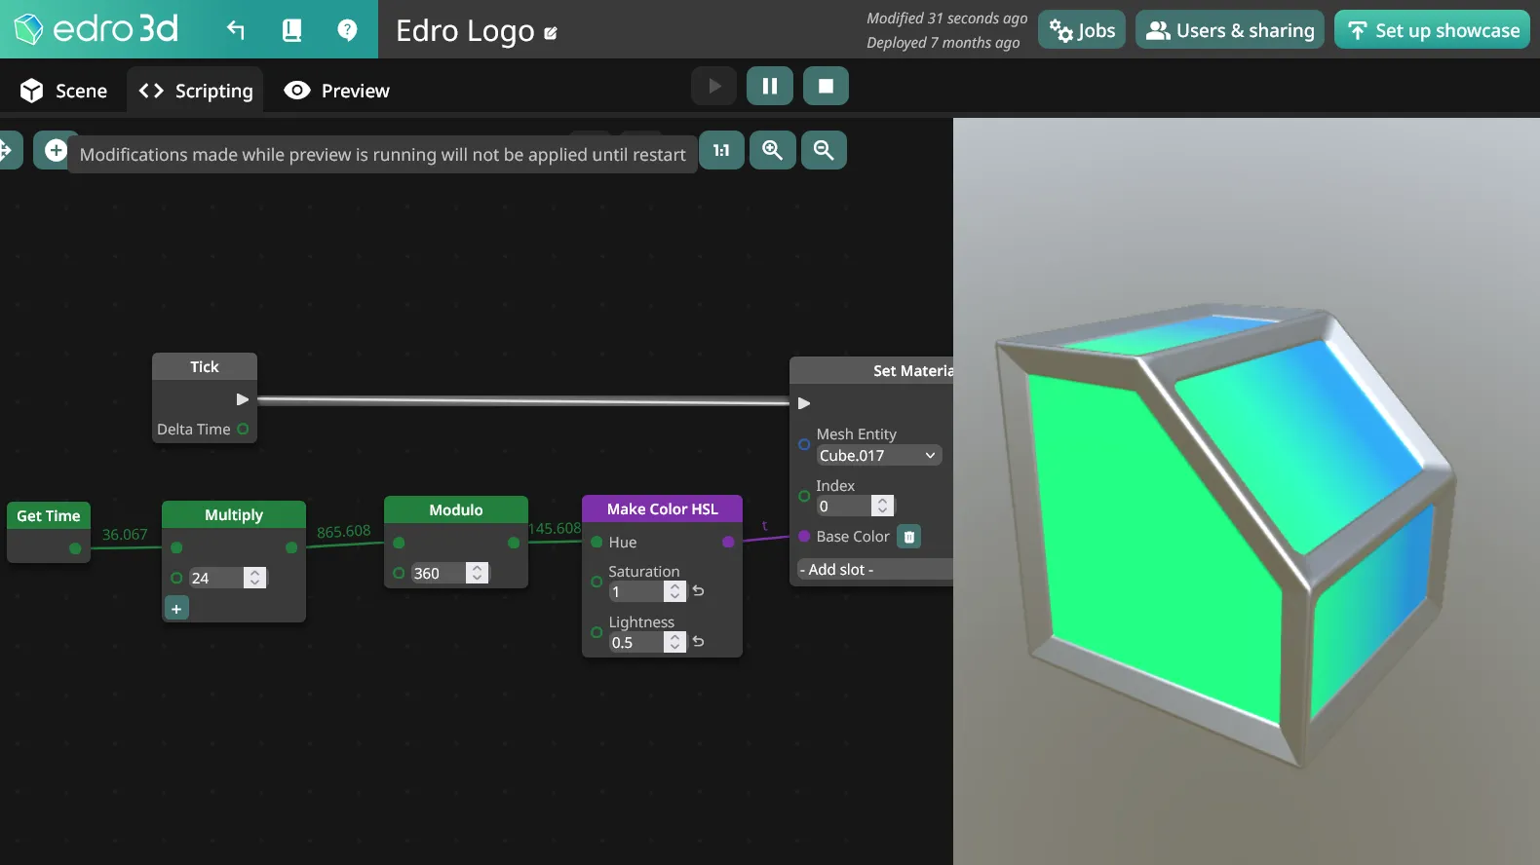
Task: Zoom in on the node graph
Action: coord(773,150)
